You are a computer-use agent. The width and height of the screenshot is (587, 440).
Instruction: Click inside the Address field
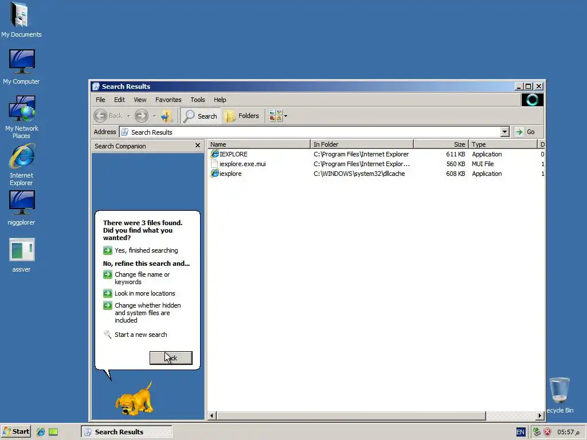pyautogui.click(x=311, y=132)
